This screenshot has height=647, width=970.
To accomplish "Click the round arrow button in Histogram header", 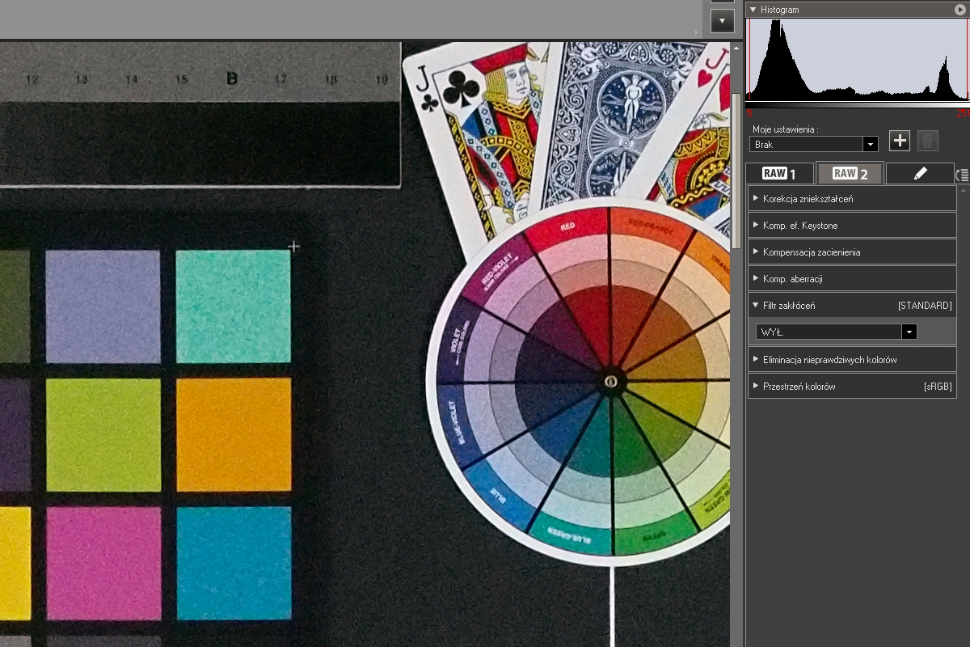I will (x=960, y=10).
